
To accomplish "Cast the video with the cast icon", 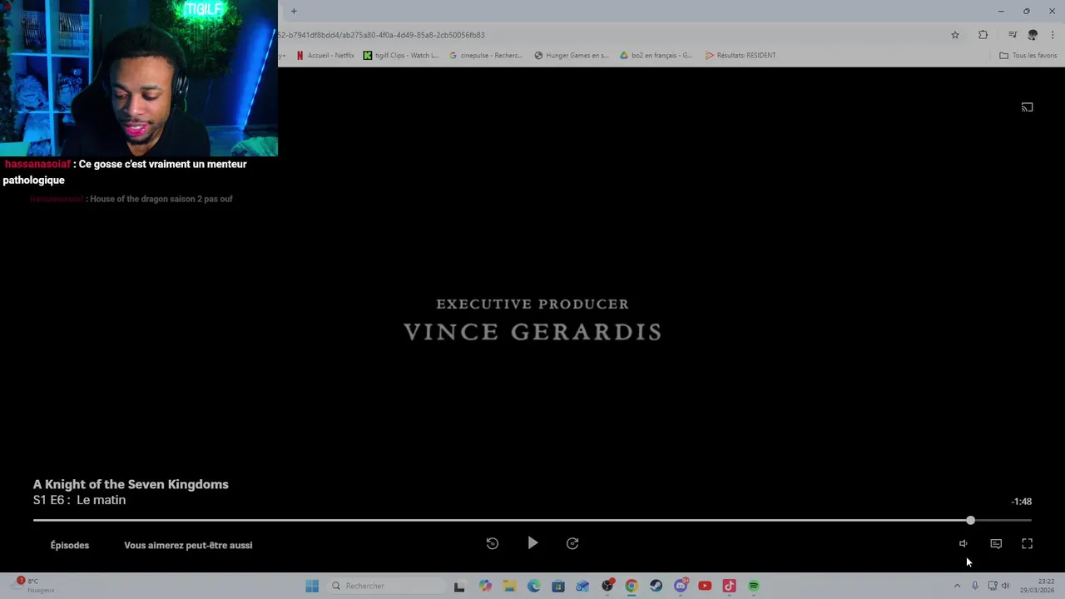I will [x=1028, y=107].
